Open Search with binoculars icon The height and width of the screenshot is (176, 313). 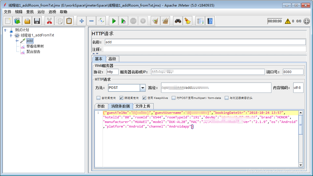pos(178,21)
